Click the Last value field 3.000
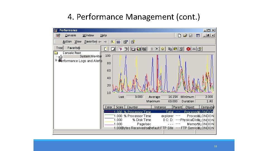The width and height of the screenshot is (268, 151). pos(135,97)
